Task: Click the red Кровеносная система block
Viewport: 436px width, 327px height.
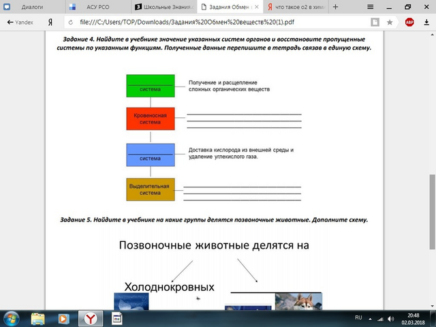Action: [151, 119]
